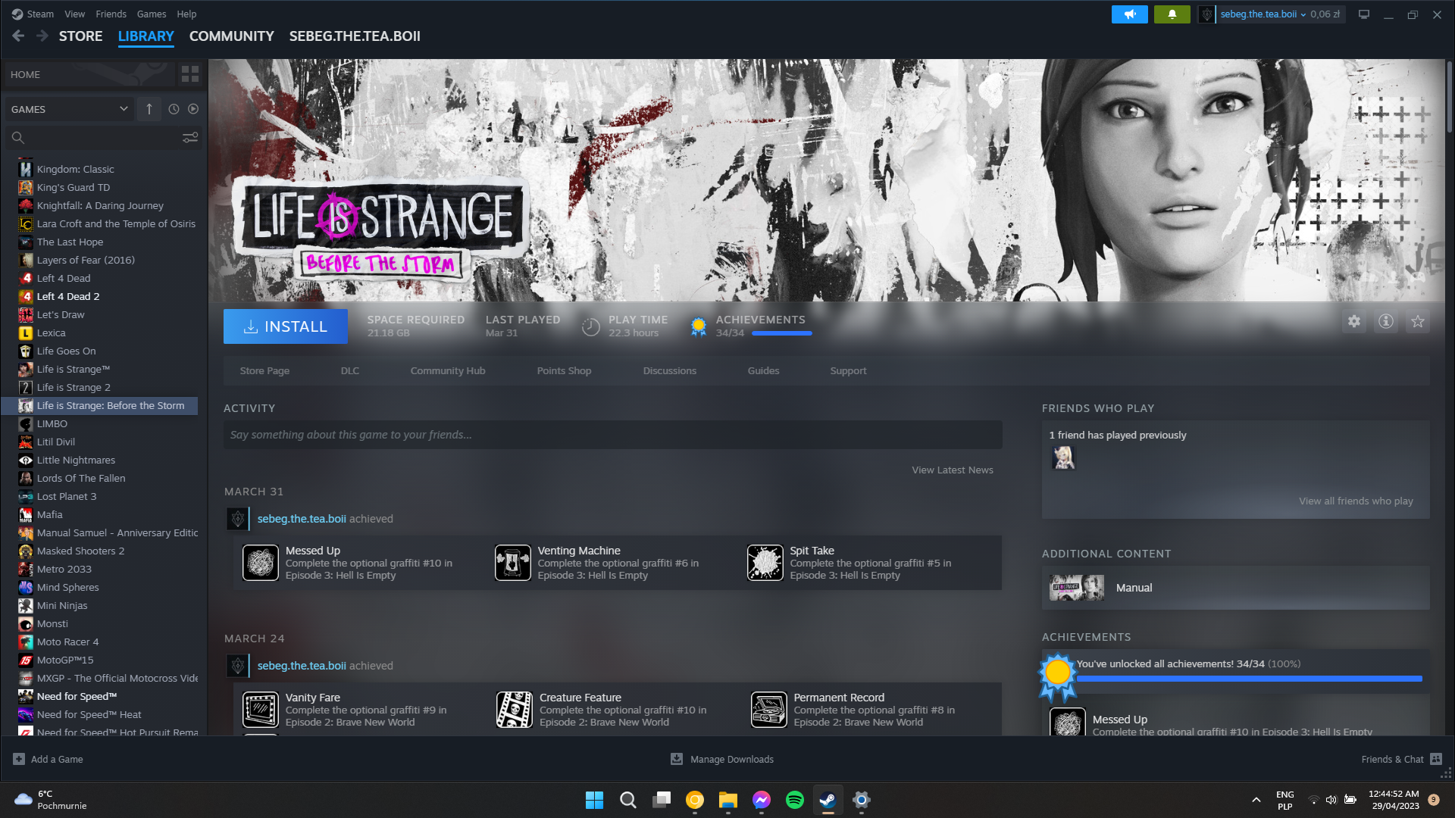Open library filters with the sliders icon
The width and height of the screenshot is (1455, 818).
coord(189,137)
